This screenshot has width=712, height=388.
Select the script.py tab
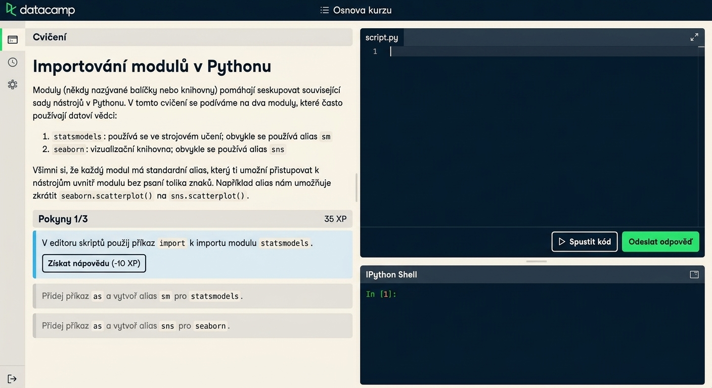tap(382, 37)
